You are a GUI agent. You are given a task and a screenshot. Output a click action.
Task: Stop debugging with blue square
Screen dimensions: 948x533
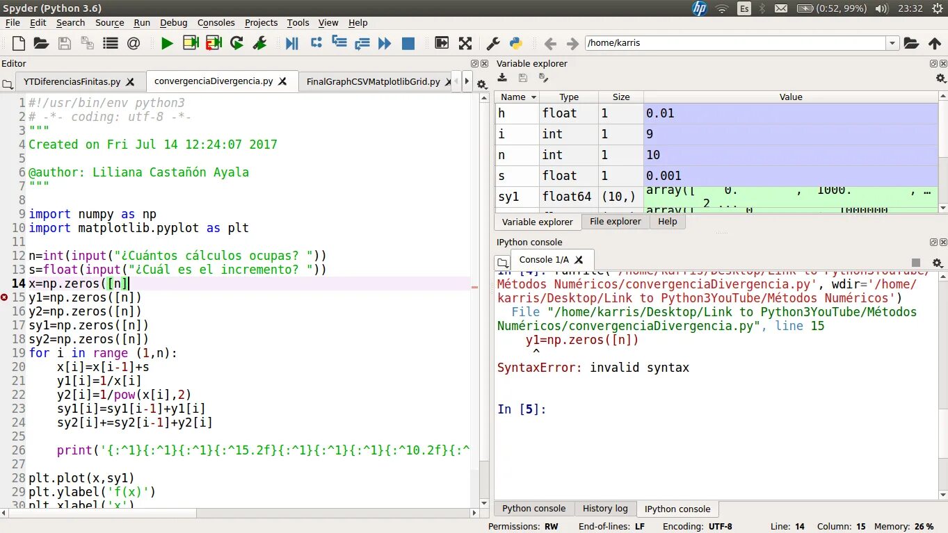(408, 43)
